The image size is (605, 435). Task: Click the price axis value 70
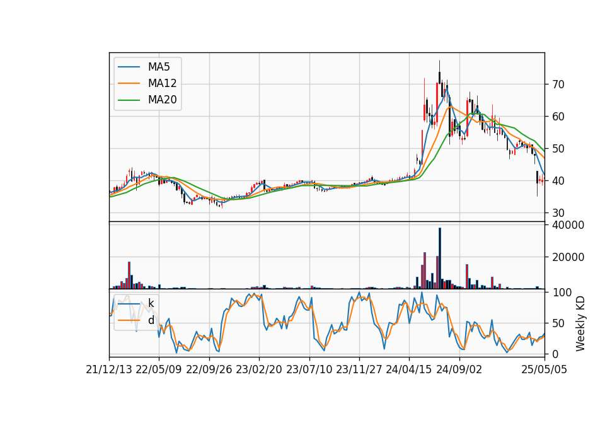(558, 84)
